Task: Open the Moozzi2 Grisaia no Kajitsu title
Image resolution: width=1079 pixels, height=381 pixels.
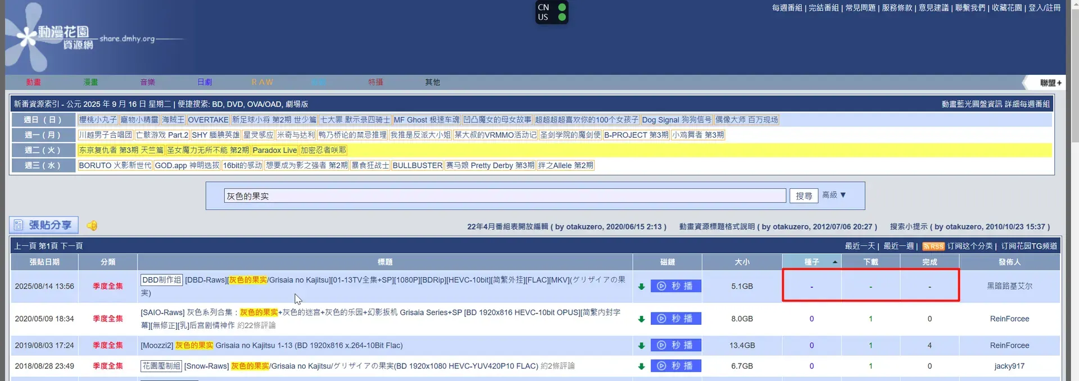Action: tap(271, 345)
